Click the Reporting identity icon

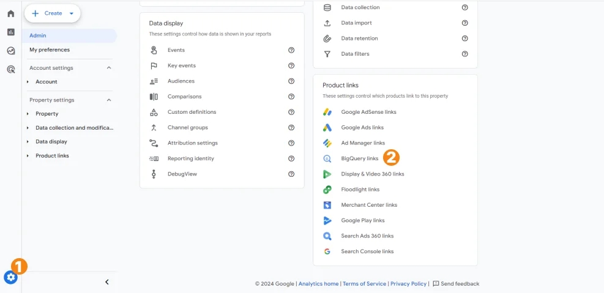154,158
